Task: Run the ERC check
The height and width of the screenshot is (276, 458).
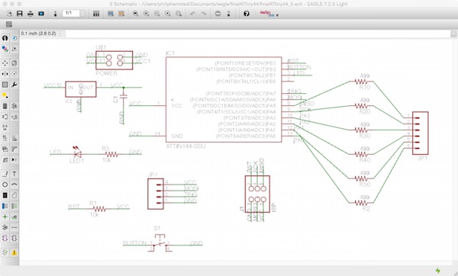Action: coord(5,252)
